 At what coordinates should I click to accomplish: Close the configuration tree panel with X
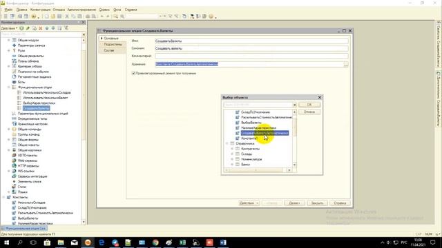point(83,22)
